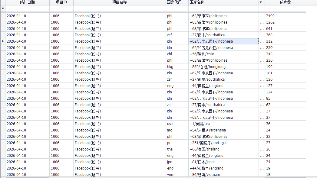The height and width of the screenshot is (178, 317).
Task: Select the success count cell 641
Action: click(285, 29)
